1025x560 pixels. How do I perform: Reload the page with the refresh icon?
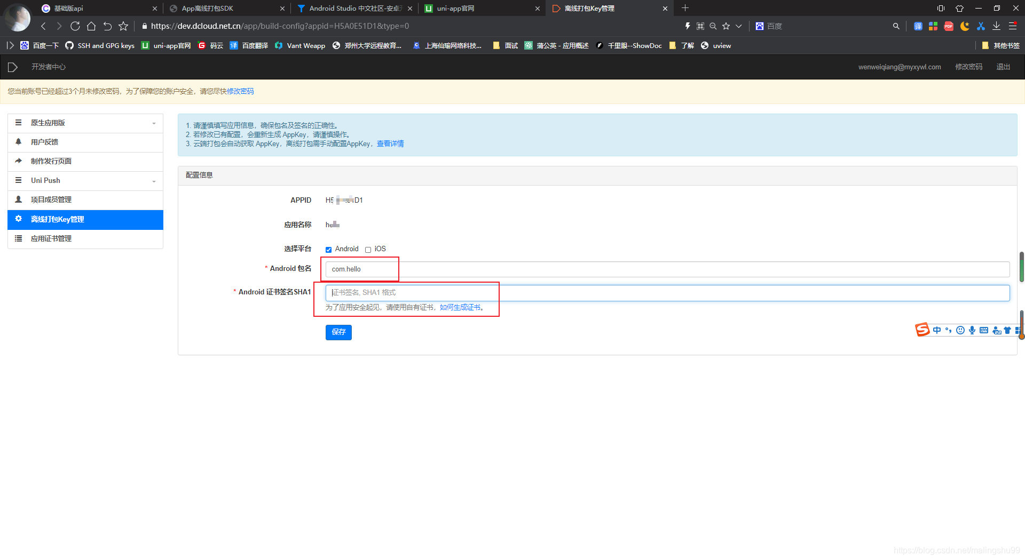[75, 26]
